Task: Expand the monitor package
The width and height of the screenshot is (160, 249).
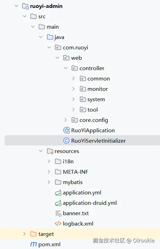Action: [73, 89]
